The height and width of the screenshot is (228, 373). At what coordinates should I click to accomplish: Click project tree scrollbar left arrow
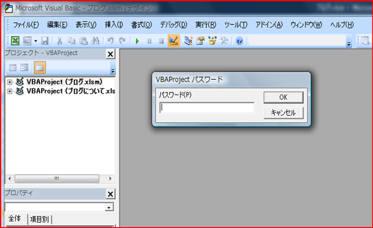(x=10, y=179)
